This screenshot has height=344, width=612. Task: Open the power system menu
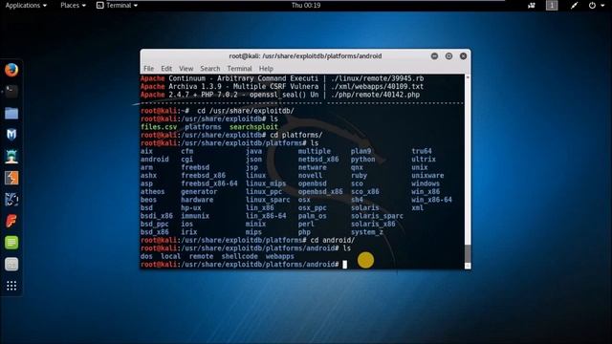597,6
